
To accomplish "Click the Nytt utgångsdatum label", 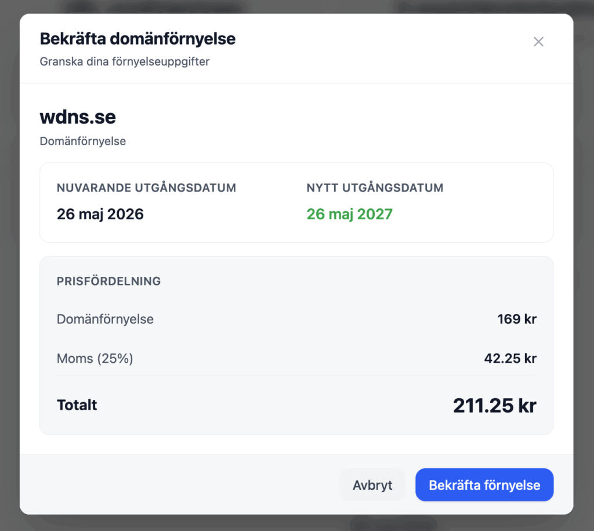I will [375, 188].
